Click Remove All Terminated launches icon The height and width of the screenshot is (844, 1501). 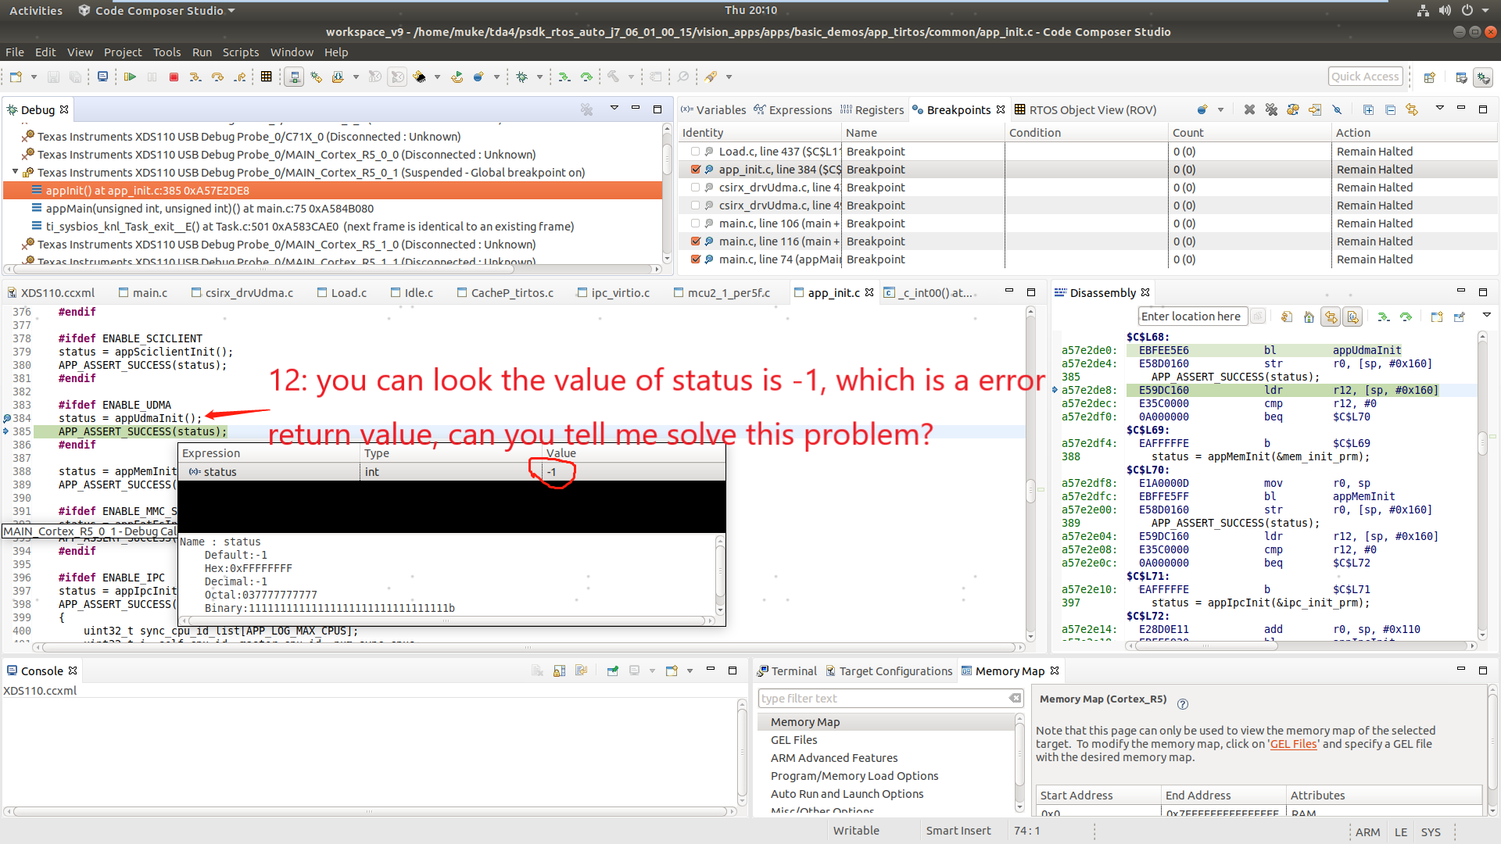click(x=586, y=109)
